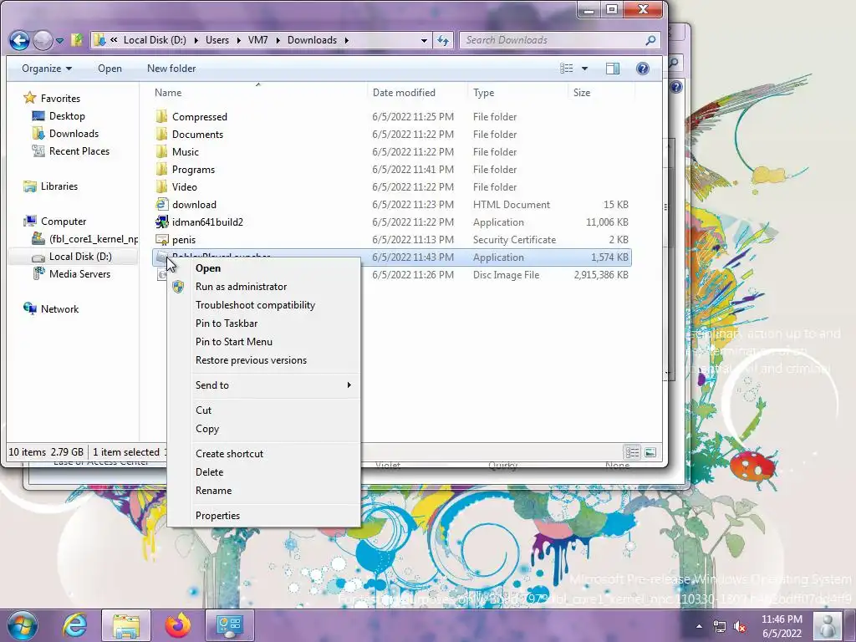Open Recent Places in the sidebar
The width and height of the screenshot is (856, 642).
(79, 150)
